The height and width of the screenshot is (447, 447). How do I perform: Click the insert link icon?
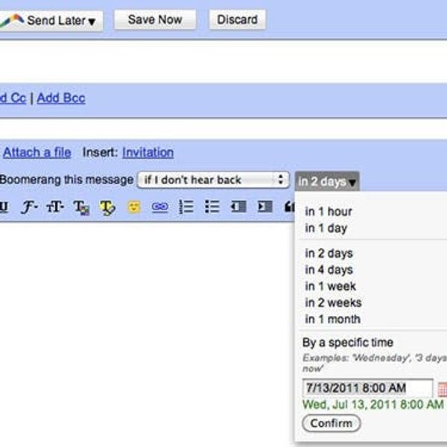(159, 208)
